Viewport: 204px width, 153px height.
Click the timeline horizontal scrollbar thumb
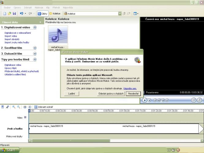click(71, 140)
